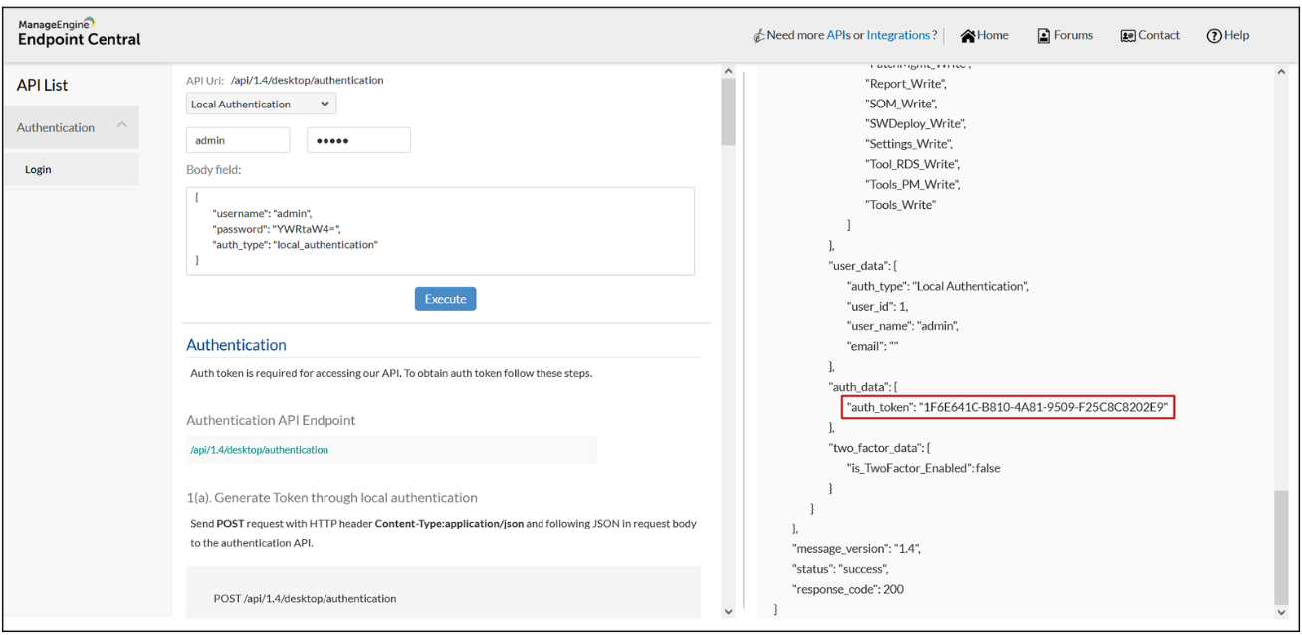Click the Authentication API Endpoint heading
This screenshot has width=1302, height=635.
(271, 420)
